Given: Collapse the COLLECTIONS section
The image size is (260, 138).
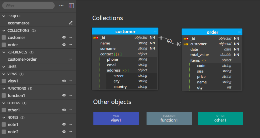Looking at the screenshot, I should pyautogui.click(x=4, y=30).
